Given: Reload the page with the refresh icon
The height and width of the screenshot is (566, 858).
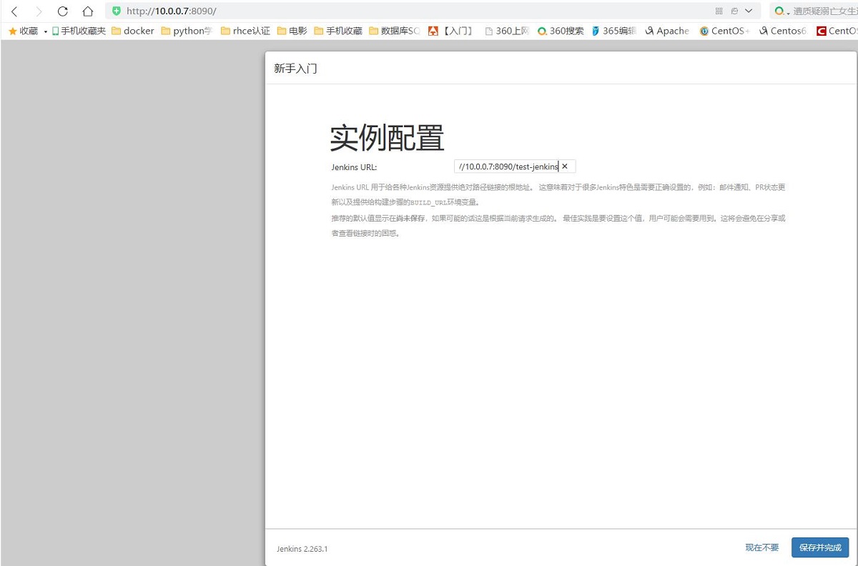Looking at the screenshot, I should pos(62,11).
